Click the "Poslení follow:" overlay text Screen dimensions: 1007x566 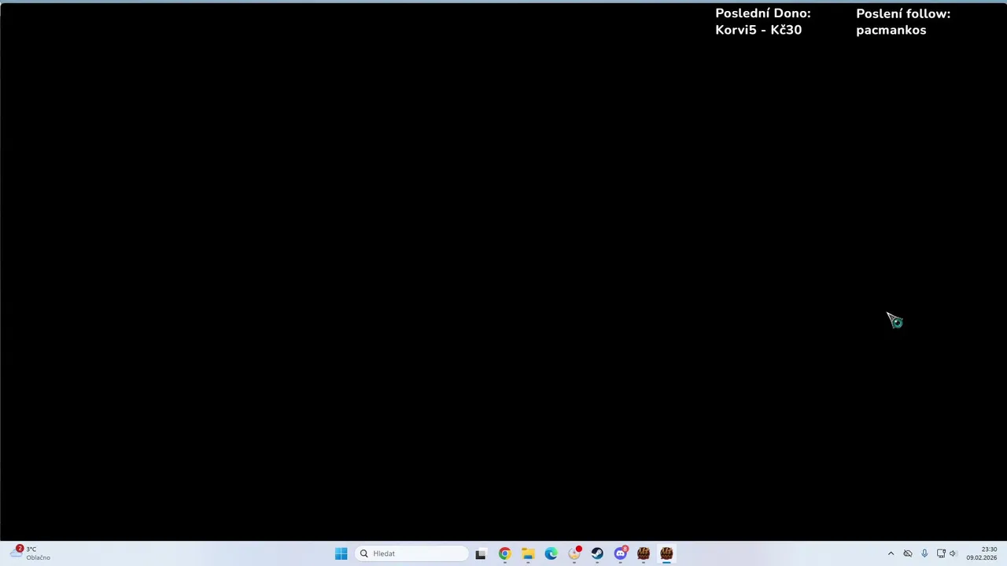(903, 13)
